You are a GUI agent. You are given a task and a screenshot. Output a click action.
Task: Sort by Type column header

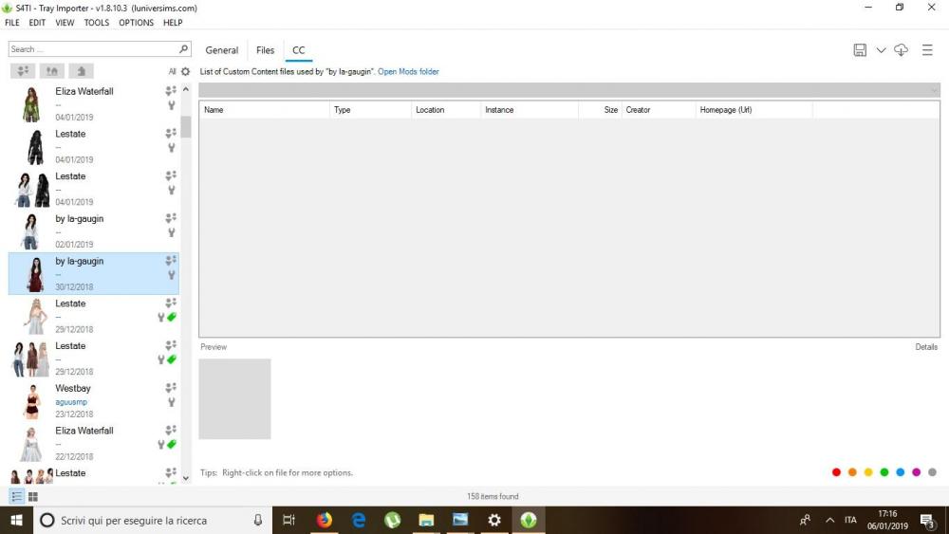(x=370, y=110)
